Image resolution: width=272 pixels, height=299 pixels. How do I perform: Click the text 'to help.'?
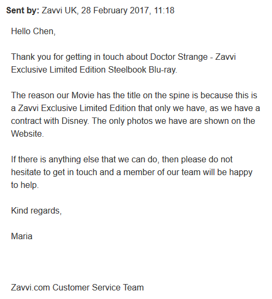25,185
